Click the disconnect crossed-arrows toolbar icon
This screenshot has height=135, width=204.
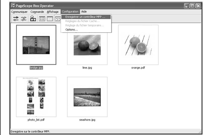(x=24, y=19)
